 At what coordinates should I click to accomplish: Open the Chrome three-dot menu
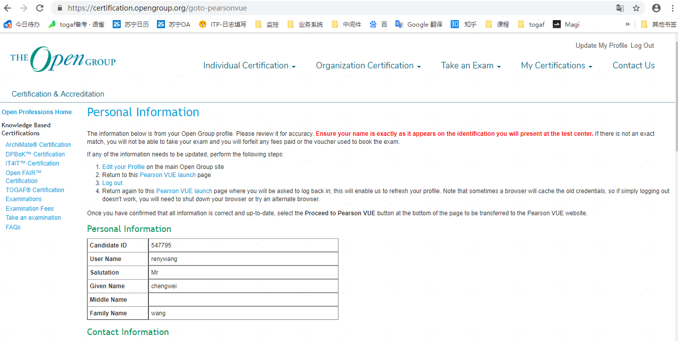click(672, 8)
